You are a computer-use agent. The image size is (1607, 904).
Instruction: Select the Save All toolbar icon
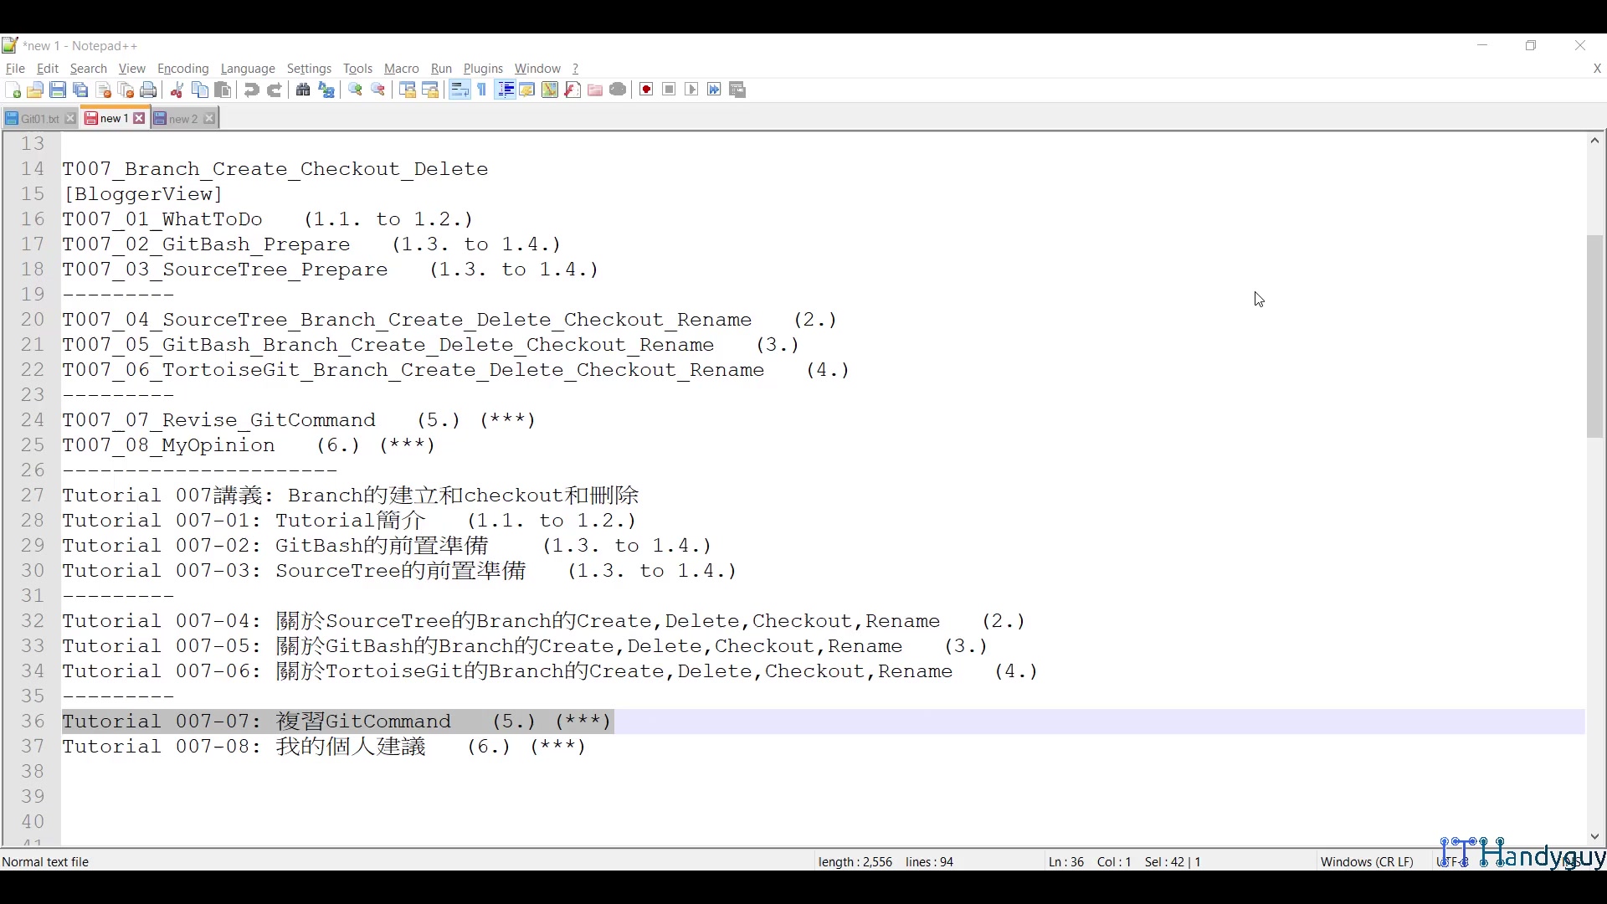point(80,90)
